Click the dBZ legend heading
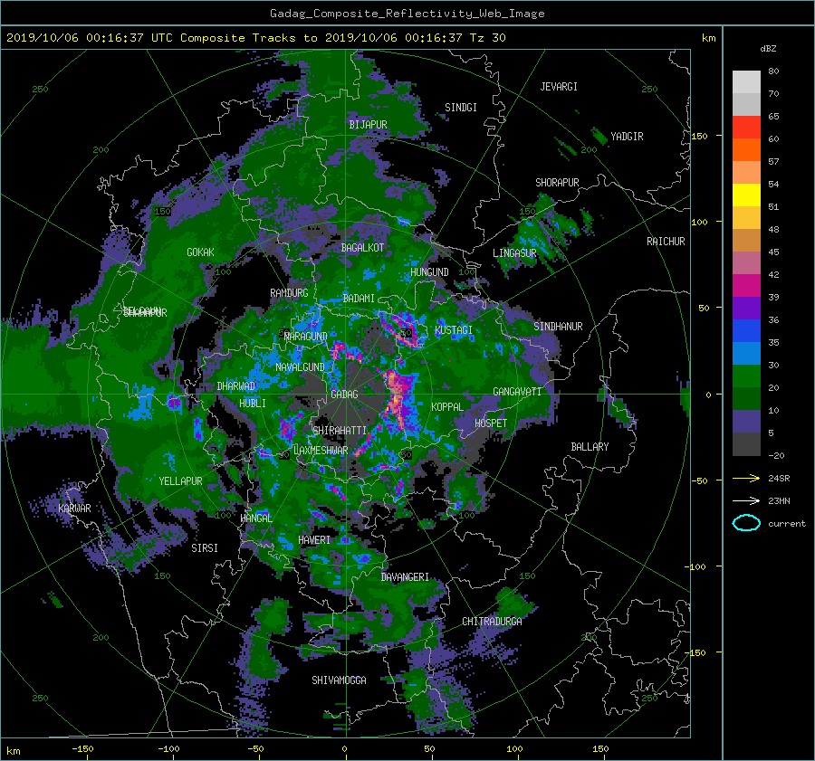The image size is (815, 761). click(x=768, y=48)
